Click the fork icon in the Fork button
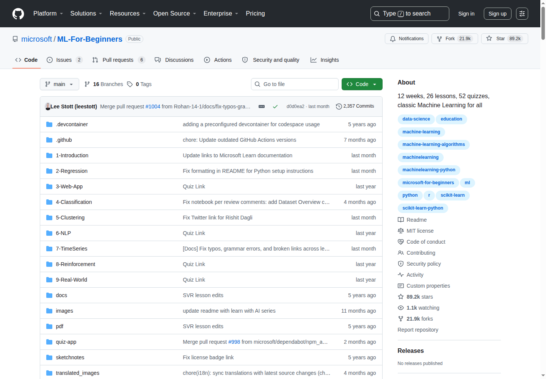Image resolution: width=546 pixels, height=379 pixels. [x=439, y=39]
